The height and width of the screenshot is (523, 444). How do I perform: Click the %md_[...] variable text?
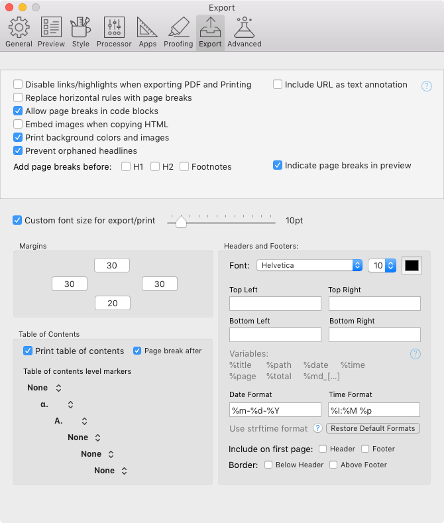pos(321,377)
